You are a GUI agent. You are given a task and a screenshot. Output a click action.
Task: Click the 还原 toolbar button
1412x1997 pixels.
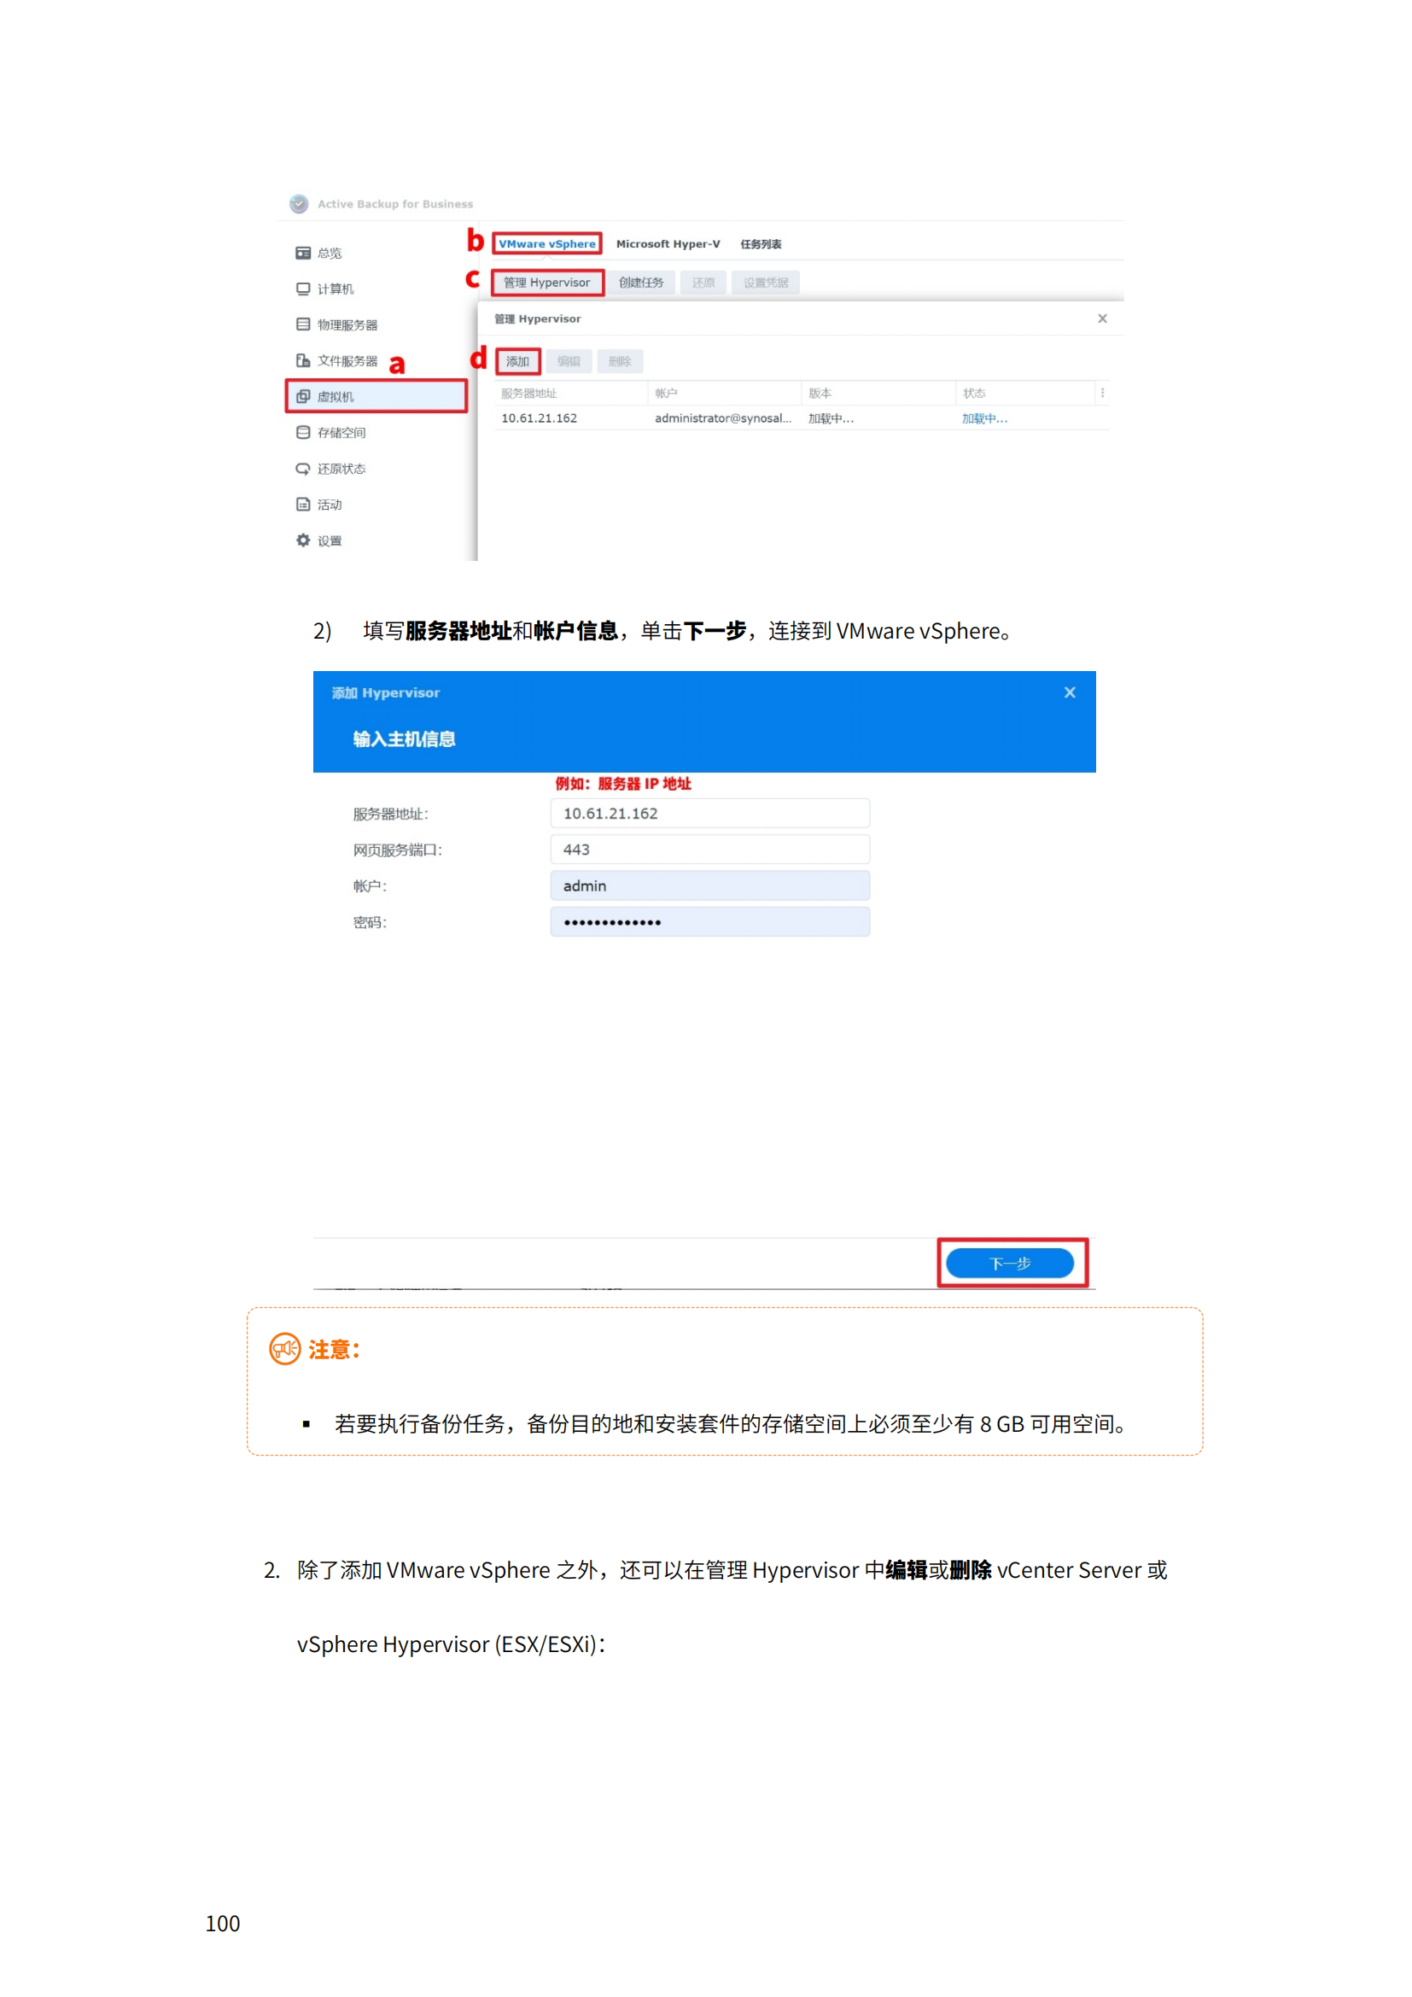pyautogui.click(x=703, y=283)
